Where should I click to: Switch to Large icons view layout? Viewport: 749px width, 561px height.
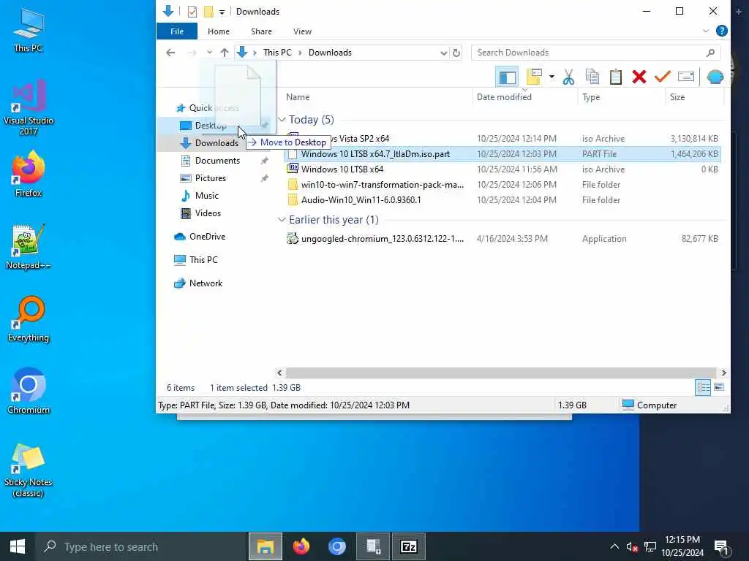click(719, 387)
